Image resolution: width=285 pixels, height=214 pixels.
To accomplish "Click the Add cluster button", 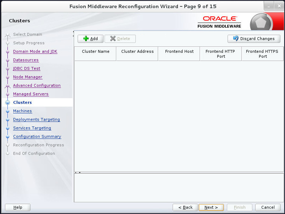I will tap(90, 39).
